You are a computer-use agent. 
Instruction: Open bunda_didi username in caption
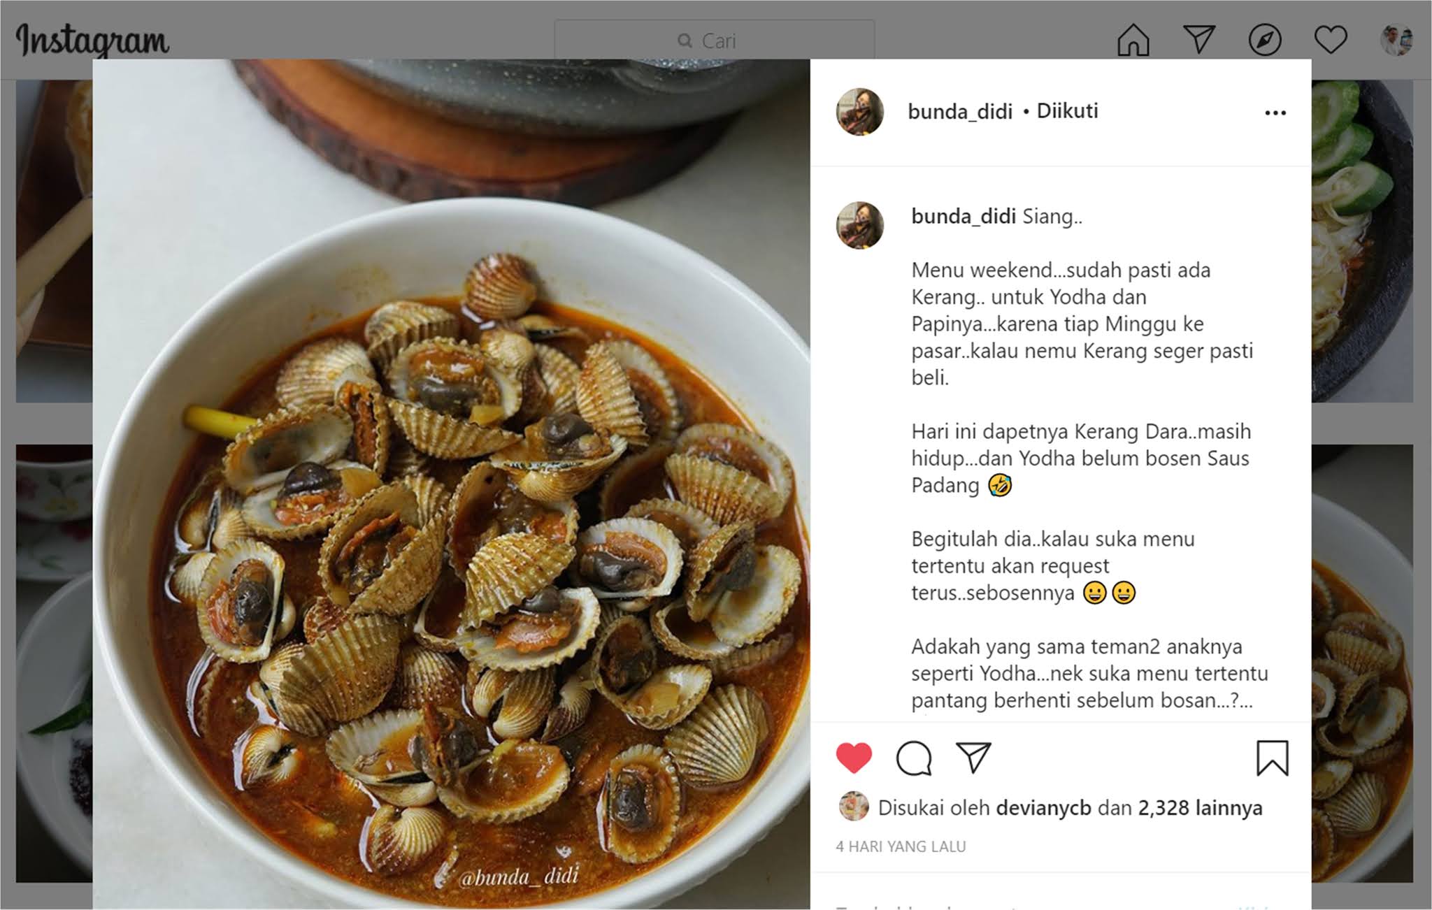964,217
